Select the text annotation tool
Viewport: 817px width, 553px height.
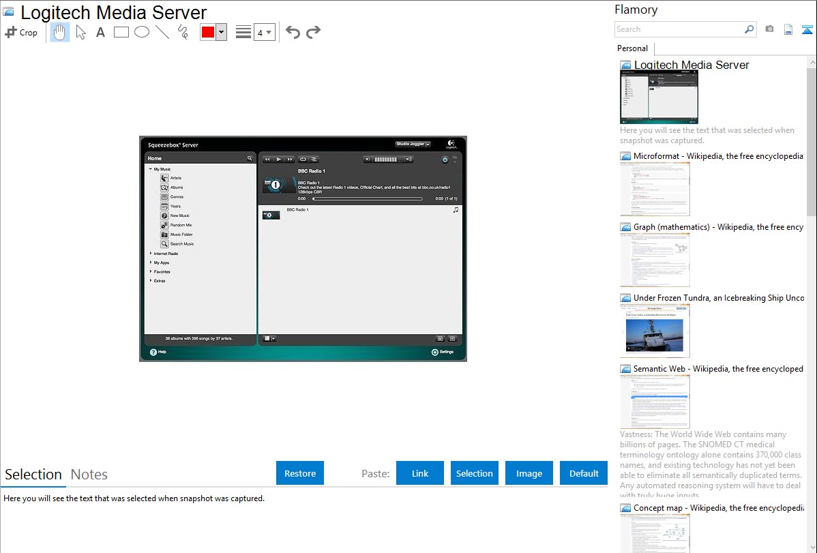pos(100,32)
